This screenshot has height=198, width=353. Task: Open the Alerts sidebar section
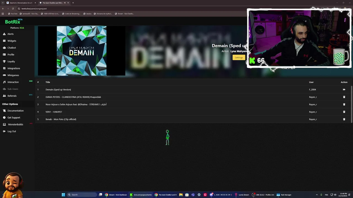pyautogui.click(x=10, y=34)
